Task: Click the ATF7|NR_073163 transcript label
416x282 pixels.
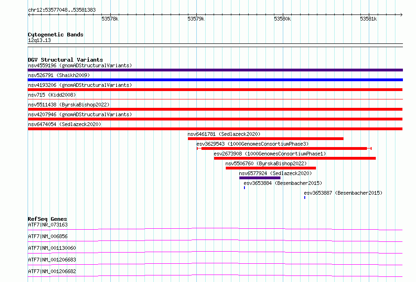Action: click(48, 225)
